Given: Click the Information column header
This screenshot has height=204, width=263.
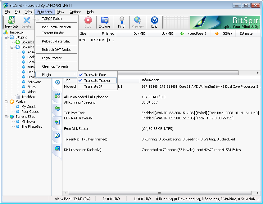Looking at the screenshot, I should click(x=200, y=80).
